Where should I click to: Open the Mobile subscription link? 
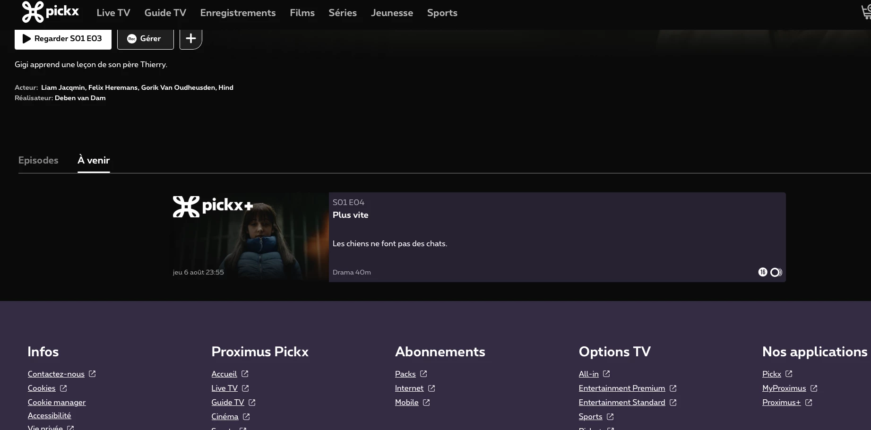[407, 402]
